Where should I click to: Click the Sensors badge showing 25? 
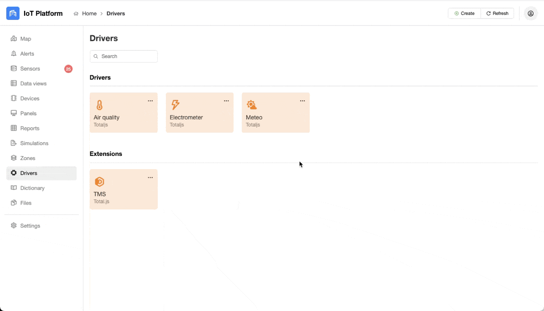coord(68,69)
